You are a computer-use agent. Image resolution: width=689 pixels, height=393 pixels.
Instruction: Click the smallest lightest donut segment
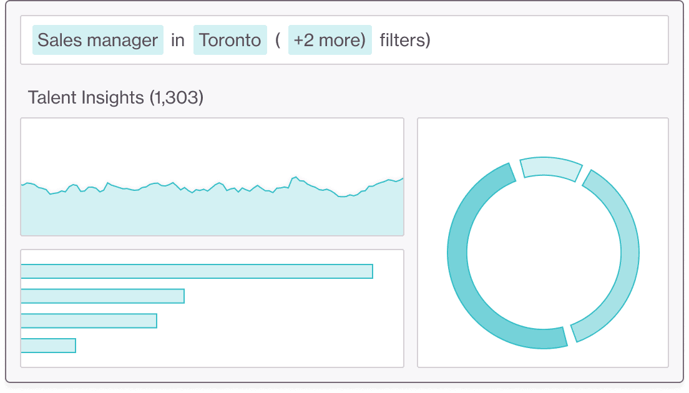550,167
